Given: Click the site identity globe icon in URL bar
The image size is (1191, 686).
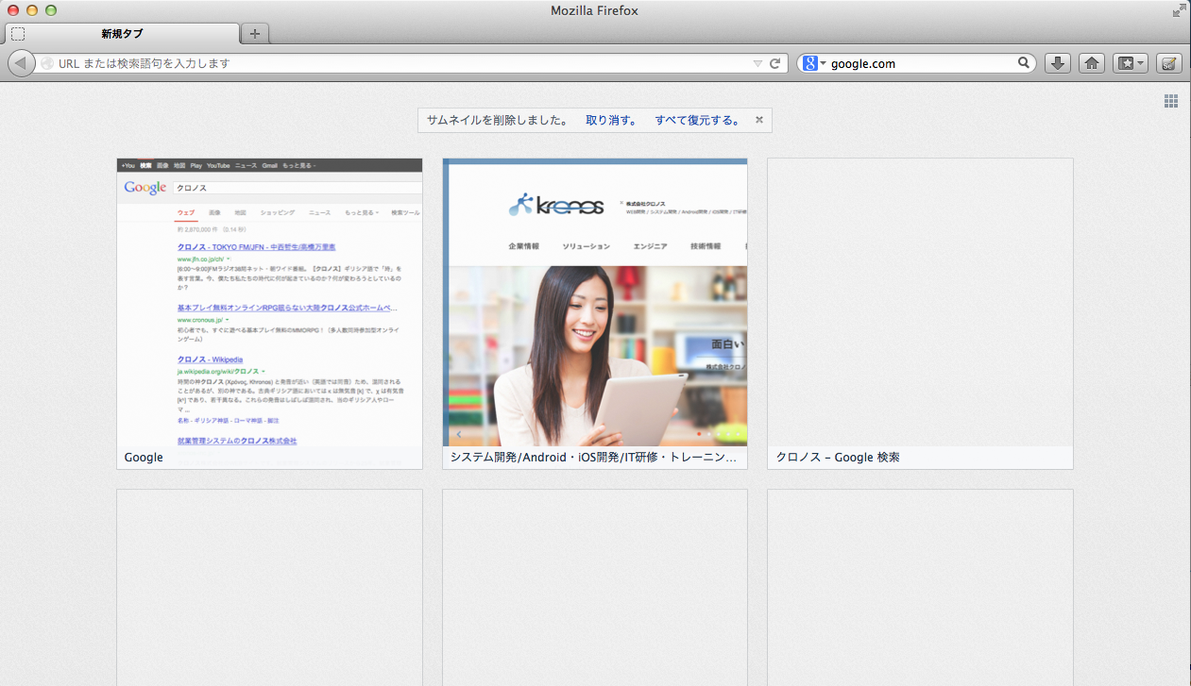Looking at the screenshot, I should (47, 63).
